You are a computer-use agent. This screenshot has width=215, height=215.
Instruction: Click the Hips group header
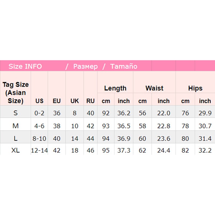pos(195,88)
